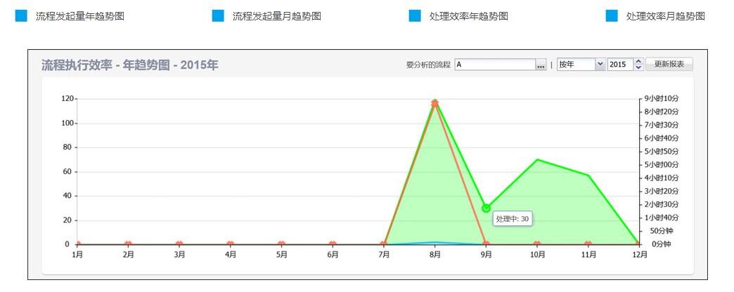Click the ellipsis browse button for process
The image size is (734, 292).
tap(541, 65)
